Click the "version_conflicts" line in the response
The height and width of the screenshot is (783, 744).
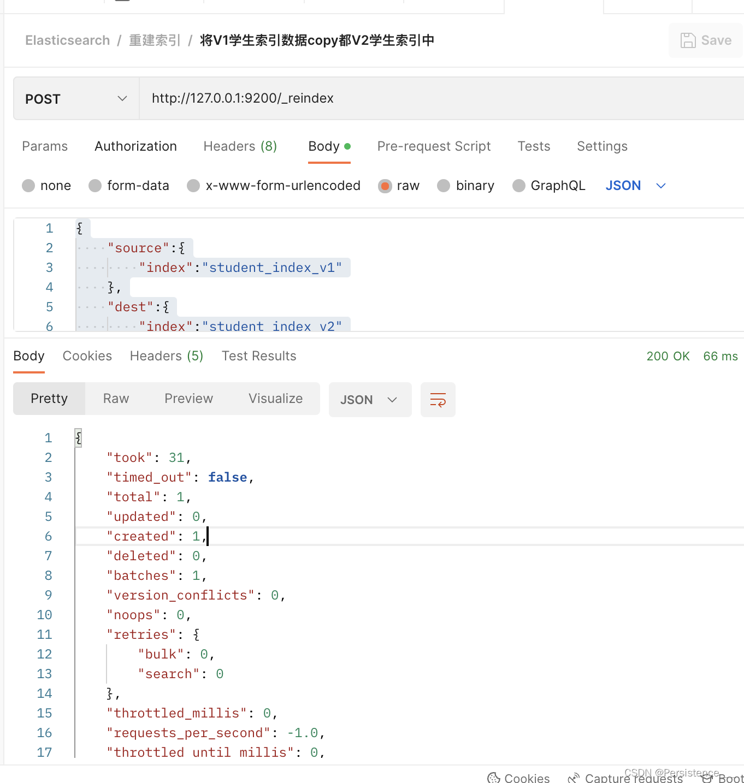196,595
